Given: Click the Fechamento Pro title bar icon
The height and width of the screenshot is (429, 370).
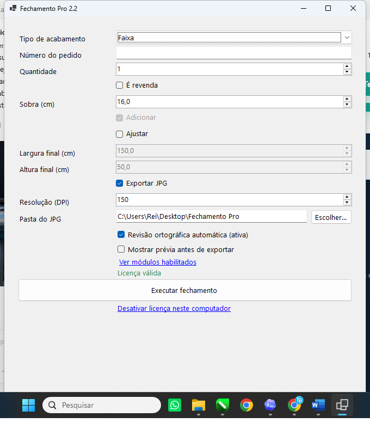Looking at the screenshot, I should (x=13, y=9).
